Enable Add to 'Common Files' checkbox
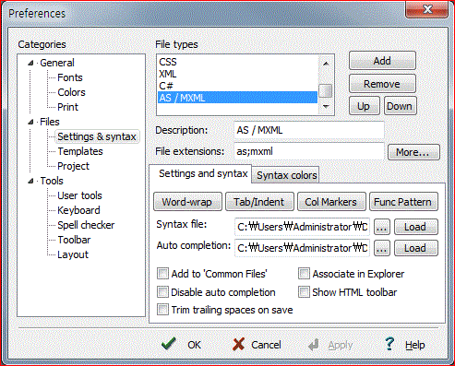This screenshot has width=455, height=366. click(x=162, y=273)
